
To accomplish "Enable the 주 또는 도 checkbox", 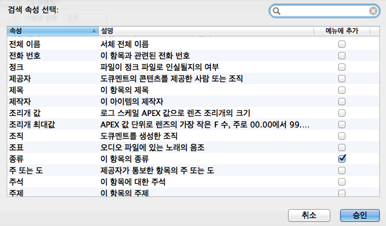I will pyautogui.click(x=342, y=170).
